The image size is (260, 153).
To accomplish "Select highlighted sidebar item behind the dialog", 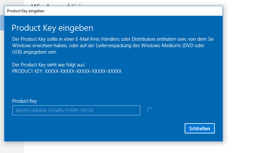I will tap(2, 22).
